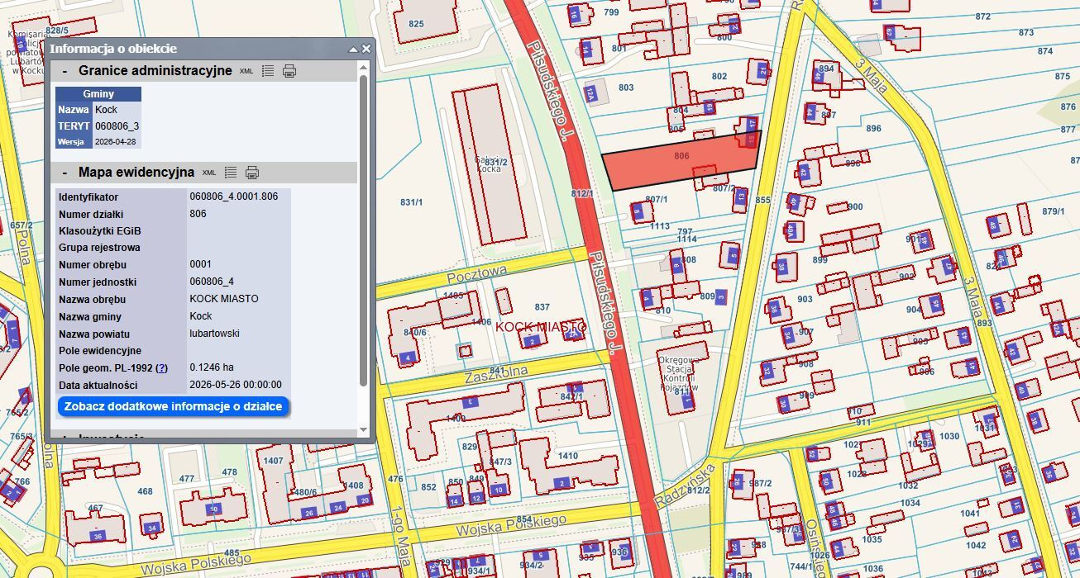
Task: Select TERYT value 060806_3
Action: 117,126
